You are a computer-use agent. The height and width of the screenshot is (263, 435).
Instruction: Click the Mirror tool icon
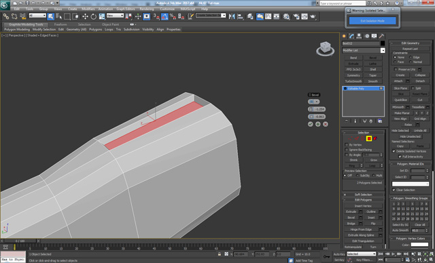click(x=232, y=16)
